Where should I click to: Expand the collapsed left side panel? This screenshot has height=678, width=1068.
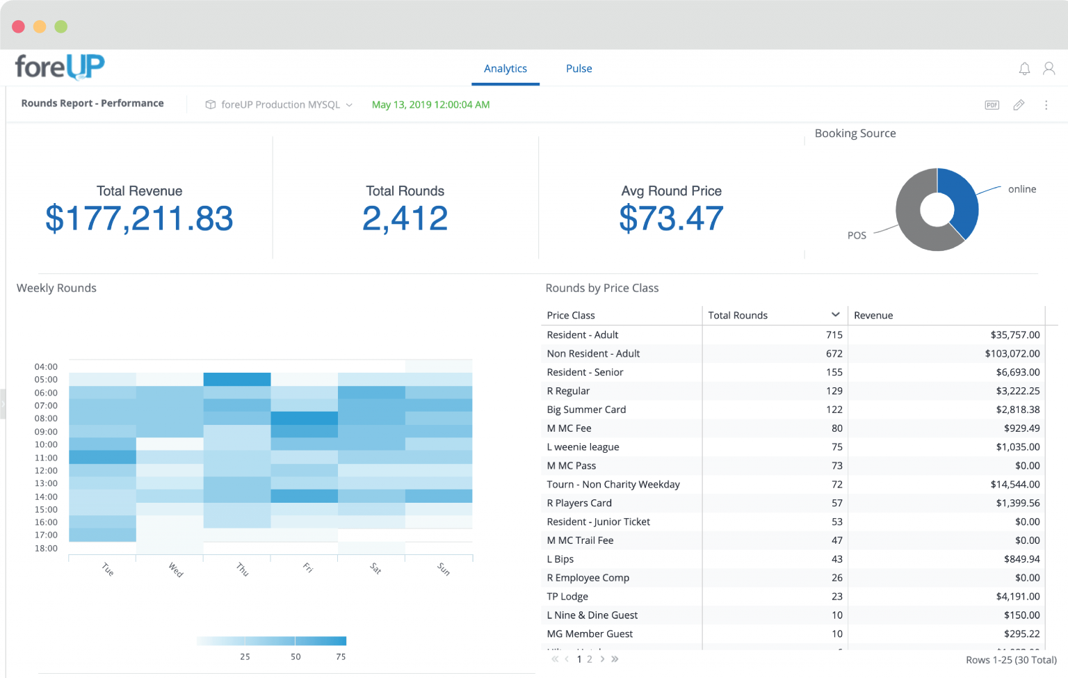[x=3, y=403]
